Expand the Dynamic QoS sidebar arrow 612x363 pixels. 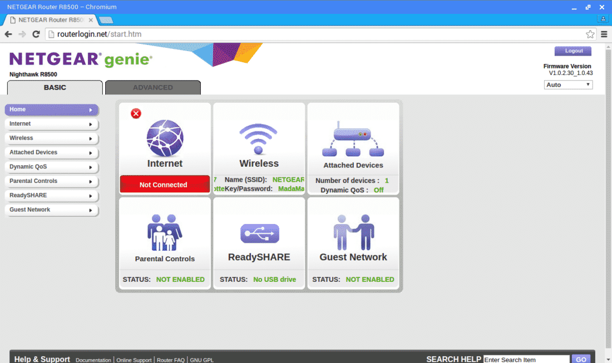pyautogui.click(x=91, y=167)
